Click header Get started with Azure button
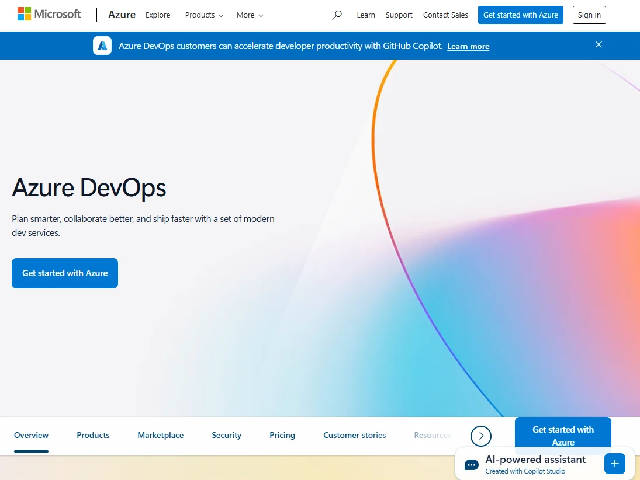 coord(520,15)
